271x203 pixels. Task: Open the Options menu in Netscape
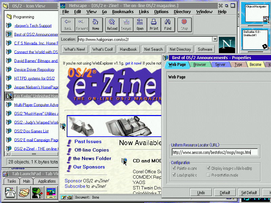point(161,12)
